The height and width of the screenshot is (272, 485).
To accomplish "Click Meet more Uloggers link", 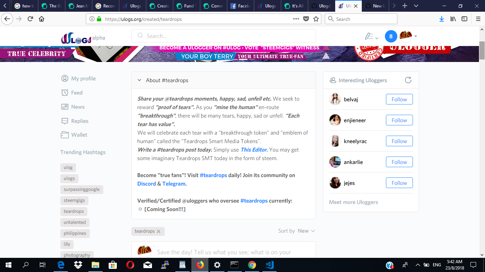I will tap(353, 202).
